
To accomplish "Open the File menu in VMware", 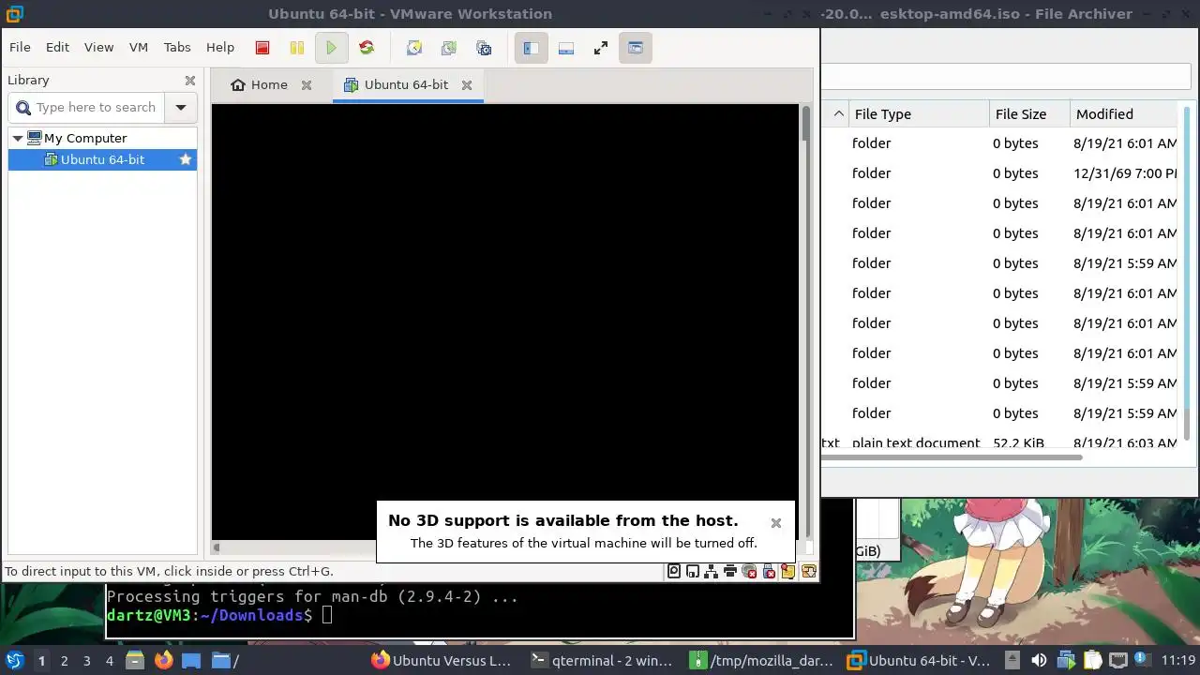I will (x=20, y=47).
